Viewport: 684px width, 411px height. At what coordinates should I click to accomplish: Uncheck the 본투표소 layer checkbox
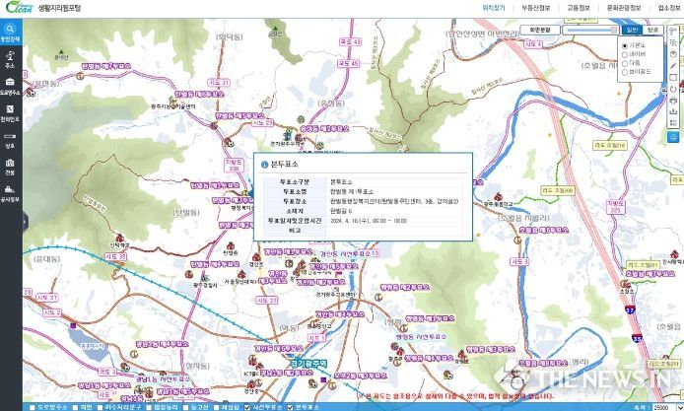pyautogui.click(x=290, y=407)
